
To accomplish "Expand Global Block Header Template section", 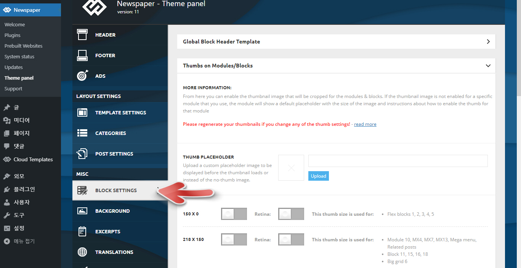I will point(336,42).
